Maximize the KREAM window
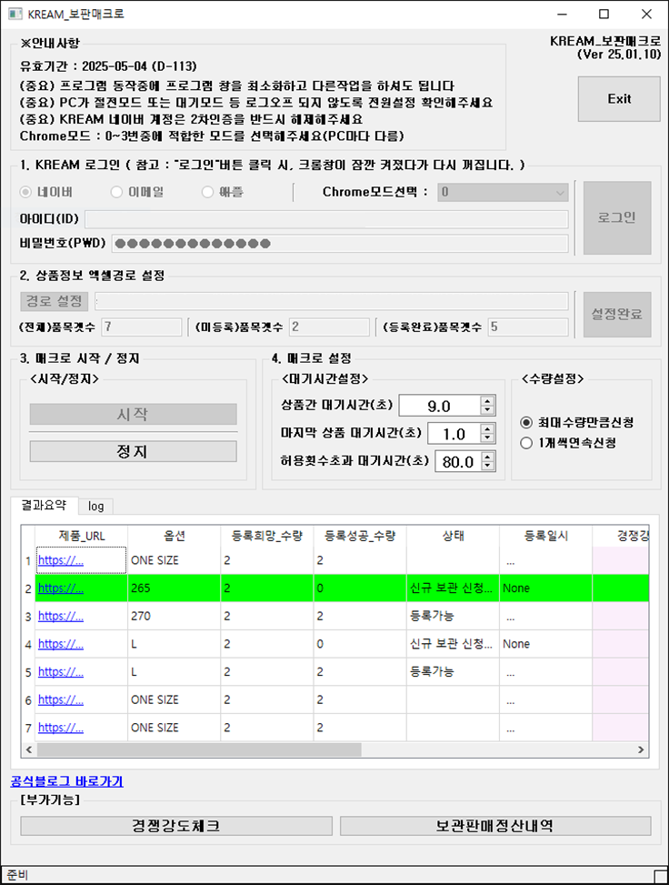Screen dimensions: 669x885 click(x=604, y=15)
